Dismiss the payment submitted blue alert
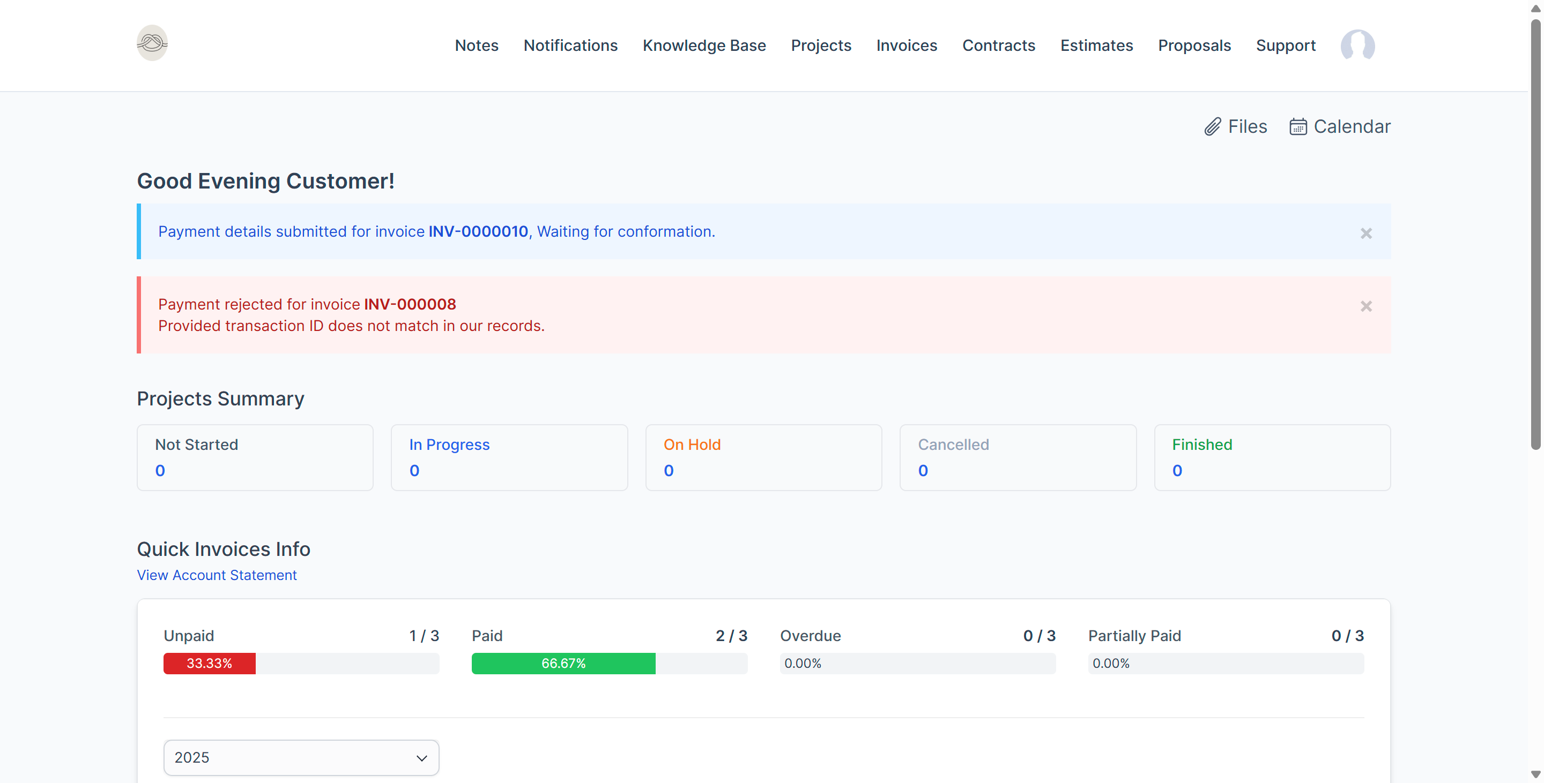The width and height of the screenshot is (1544, 783). point(1365,233)
